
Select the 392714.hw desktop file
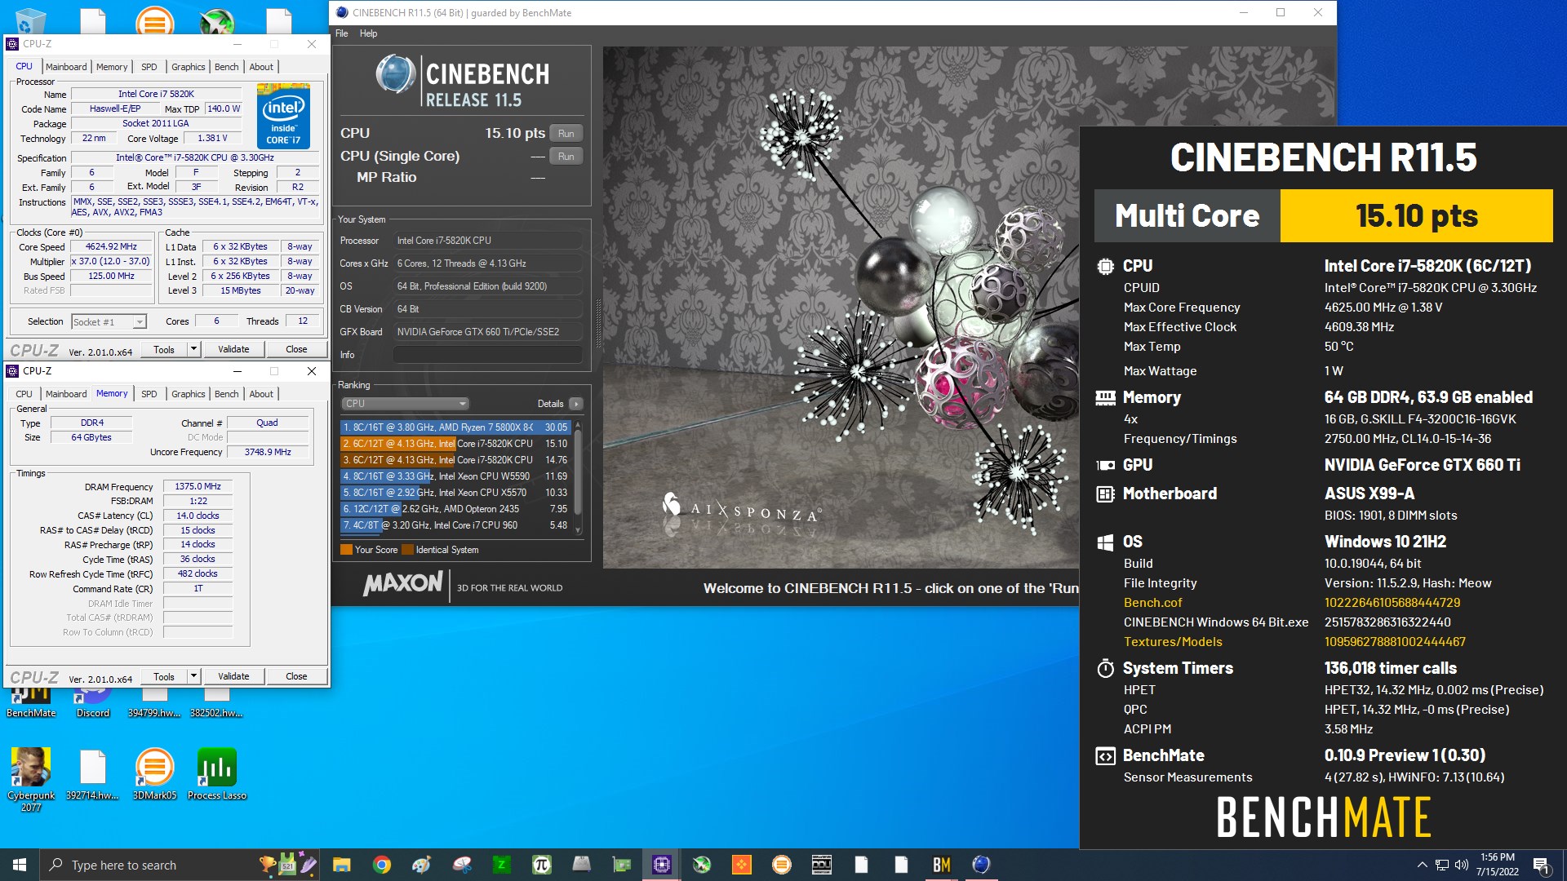point(92,773)
